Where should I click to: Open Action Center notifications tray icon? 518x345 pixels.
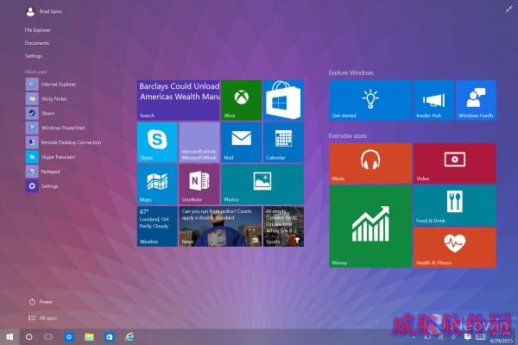(467, 336)
